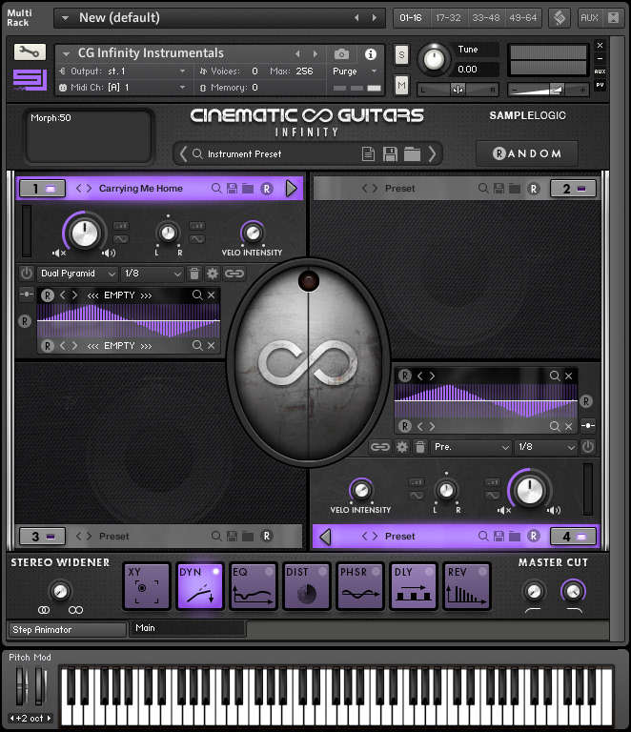
Task: Open the DIST effect tab
Action: point(307,586)
